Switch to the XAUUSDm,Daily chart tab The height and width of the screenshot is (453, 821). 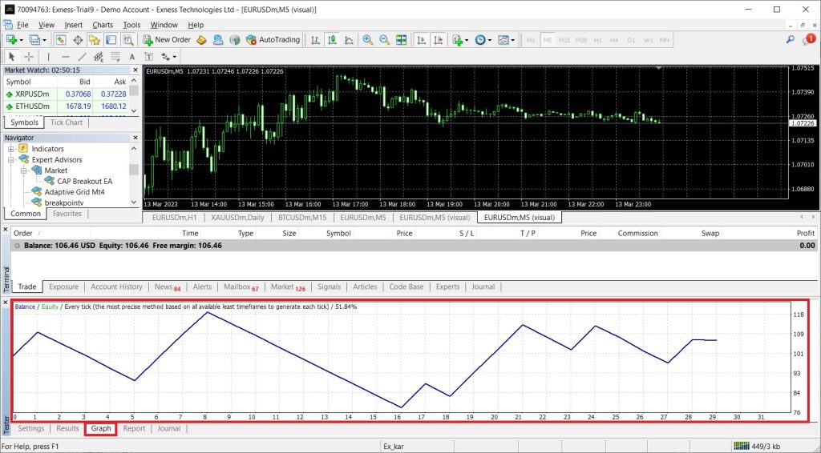237,218
